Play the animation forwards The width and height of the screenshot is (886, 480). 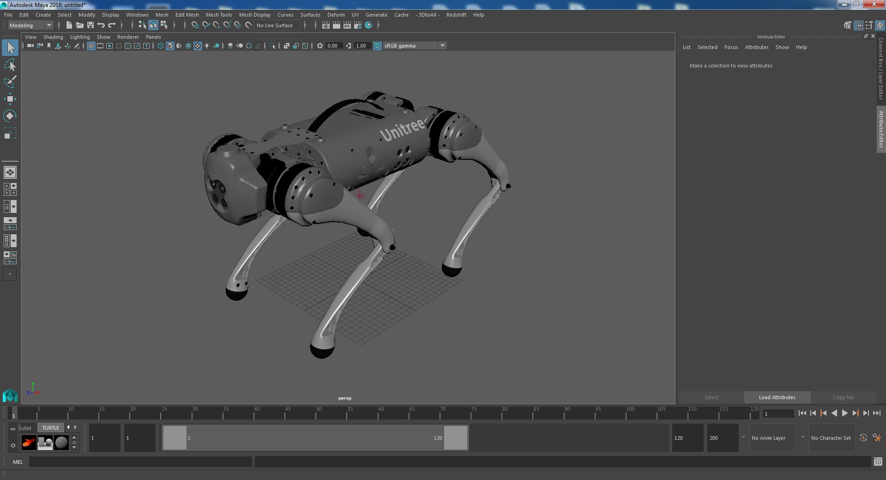pyautogui.click(x=844, y=413)
